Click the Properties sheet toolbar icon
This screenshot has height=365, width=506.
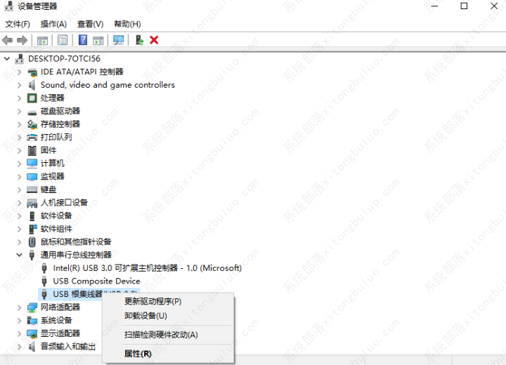(x=63, y=40)
